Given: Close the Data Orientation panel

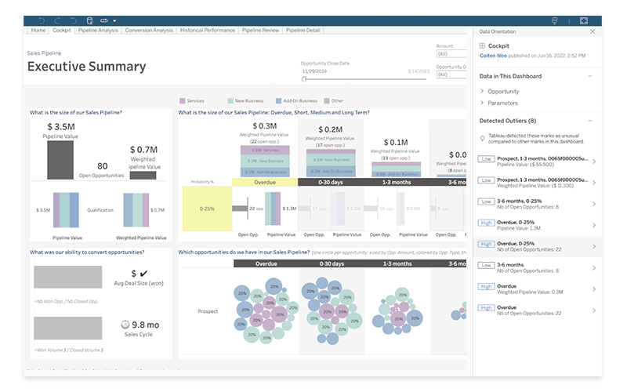Looking at the screenshot, I should [592, 31].
